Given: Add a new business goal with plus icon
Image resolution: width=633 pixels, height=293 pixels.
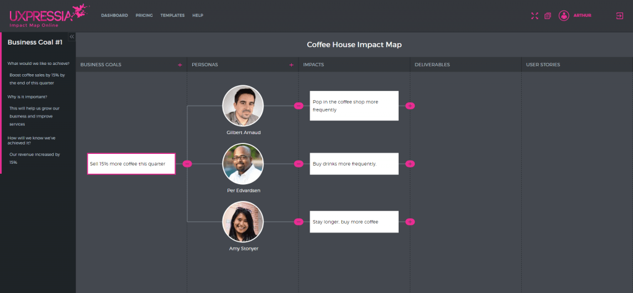Looking at the screenshot, I should click(x=180, y=65).
